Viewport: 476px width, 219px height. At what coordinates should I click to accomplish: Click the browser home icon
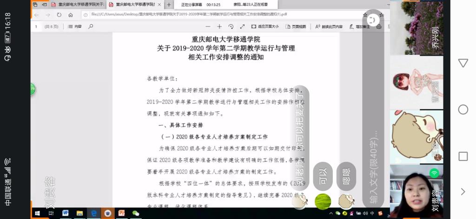coord(71,15)
